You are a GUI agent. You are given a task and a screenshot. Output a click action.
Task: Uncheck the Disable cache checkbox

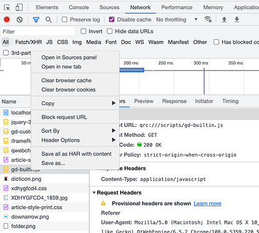(111, 19)
